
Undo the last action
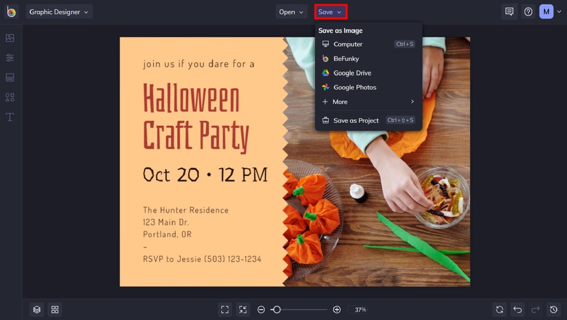(x=518, y=310)
